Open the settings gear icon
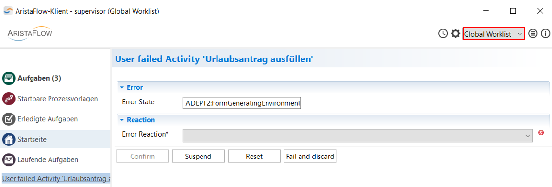The width and height of the screenshot is (552, 187). coord(455,34)
